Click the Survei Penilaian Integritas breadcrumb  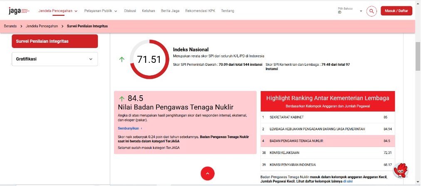click(x=87, y=26)
